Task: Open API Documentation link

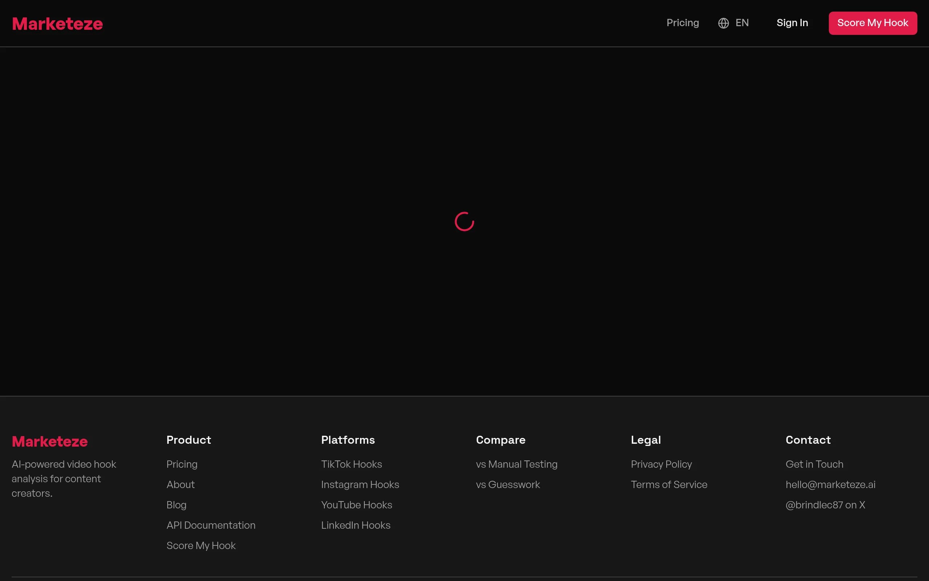Action: point(211,525)
